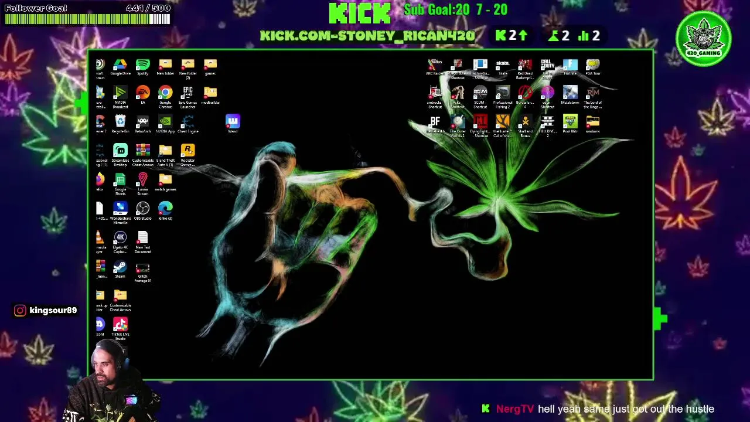Screen dimensions: 750x422
Task: Open the Skull and Bones shortcut
Action: click(x=525, y=127)
